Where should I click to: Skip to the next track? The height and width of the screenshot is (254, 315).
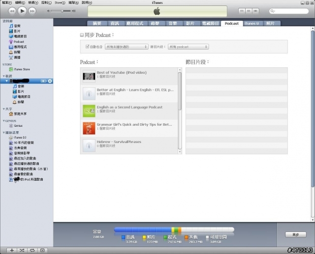pyautogui.click(x=32, y=11)
